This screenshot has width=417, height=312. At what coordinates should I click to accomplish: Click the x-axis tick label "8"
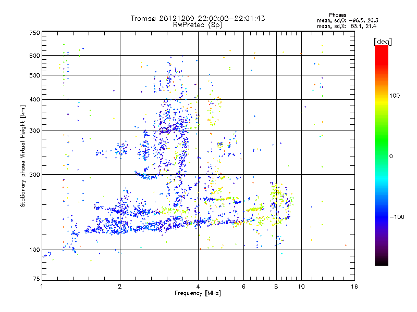click(276, 287)
